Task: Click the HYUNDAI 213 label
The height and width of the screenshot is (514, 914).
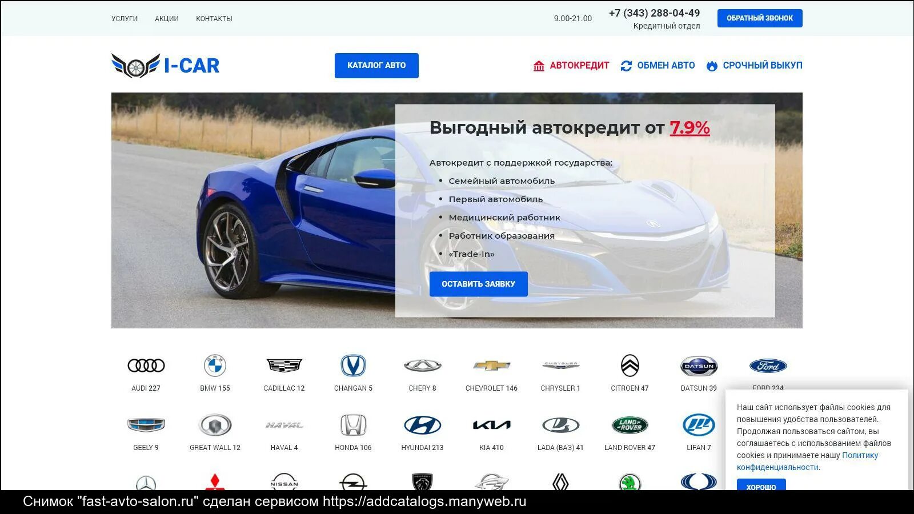Action: click(x=422, y=448)
